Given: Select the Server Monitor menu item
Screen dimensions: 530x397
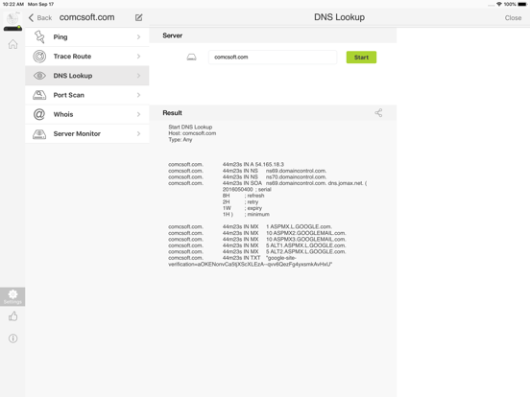Looking at the screenshot, I should tap(87, 133).
